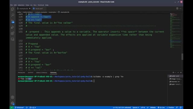Synchronize changes icon in status bar

27,107
